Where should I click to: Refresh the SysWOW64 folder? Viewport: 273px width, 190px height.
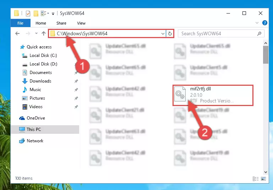tap(170, 33)
